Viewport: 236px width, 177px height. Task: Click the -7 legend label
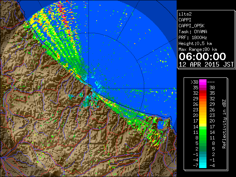pyautogui.click(x=195, y=165)
